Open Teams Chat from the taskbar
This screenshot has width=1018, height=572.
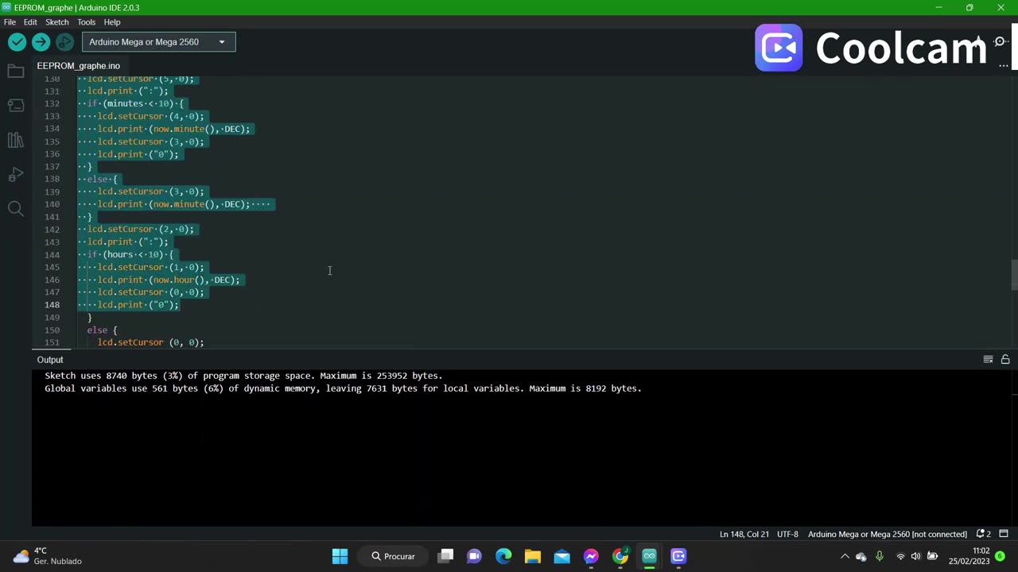pyautogui.click(x=475, y=556)
